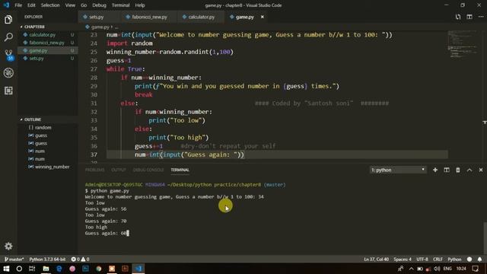This screenshot has height=274, width=487.
Task: Open the Edit menu
Action: 31,5
